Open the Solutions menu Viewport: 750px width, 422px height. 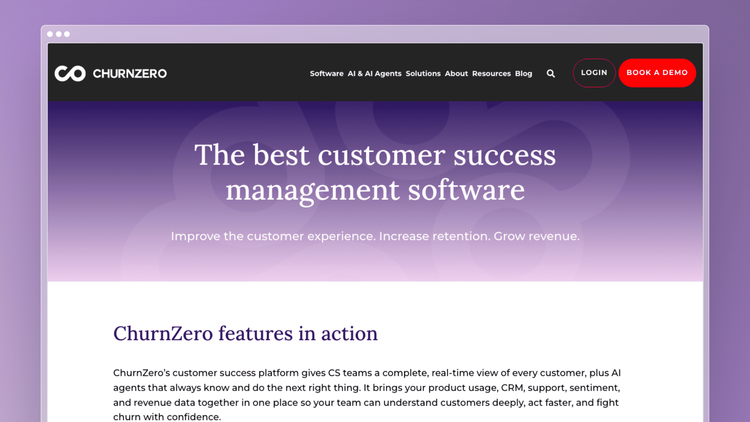(x=423, y=73)
